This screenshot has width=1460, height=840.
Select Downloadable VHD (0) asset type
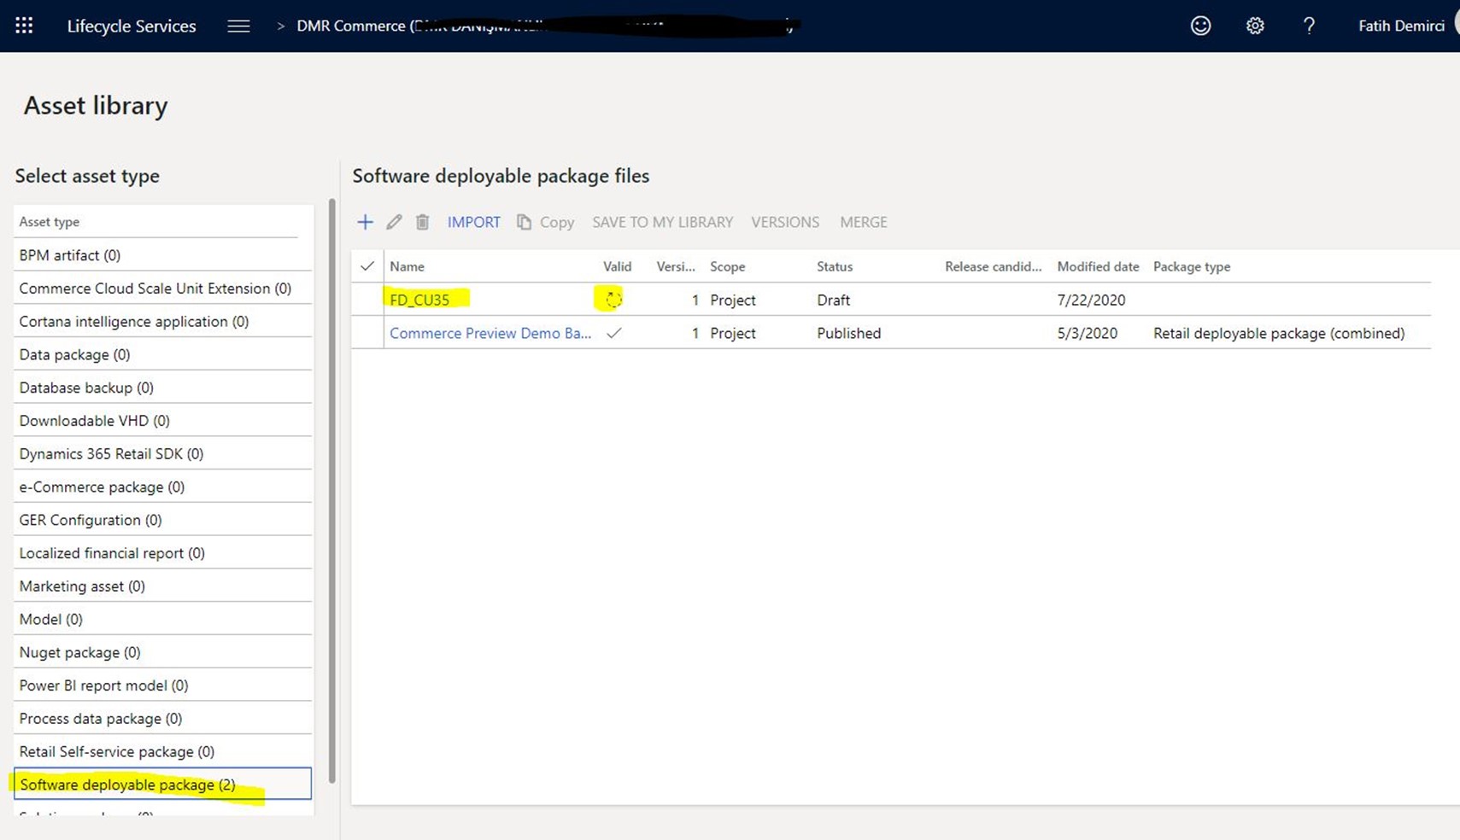click(x=162, y=421)
